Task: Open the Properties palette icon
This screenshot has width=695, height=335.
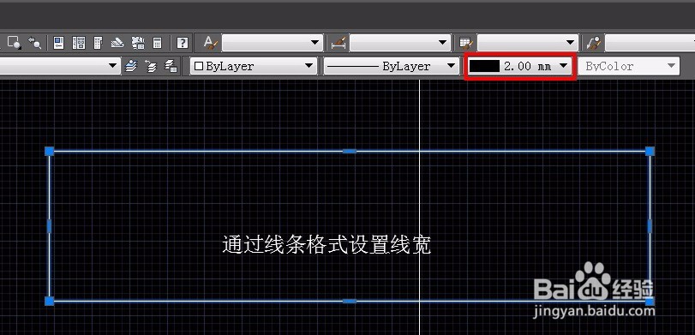Action: point(58,43)
